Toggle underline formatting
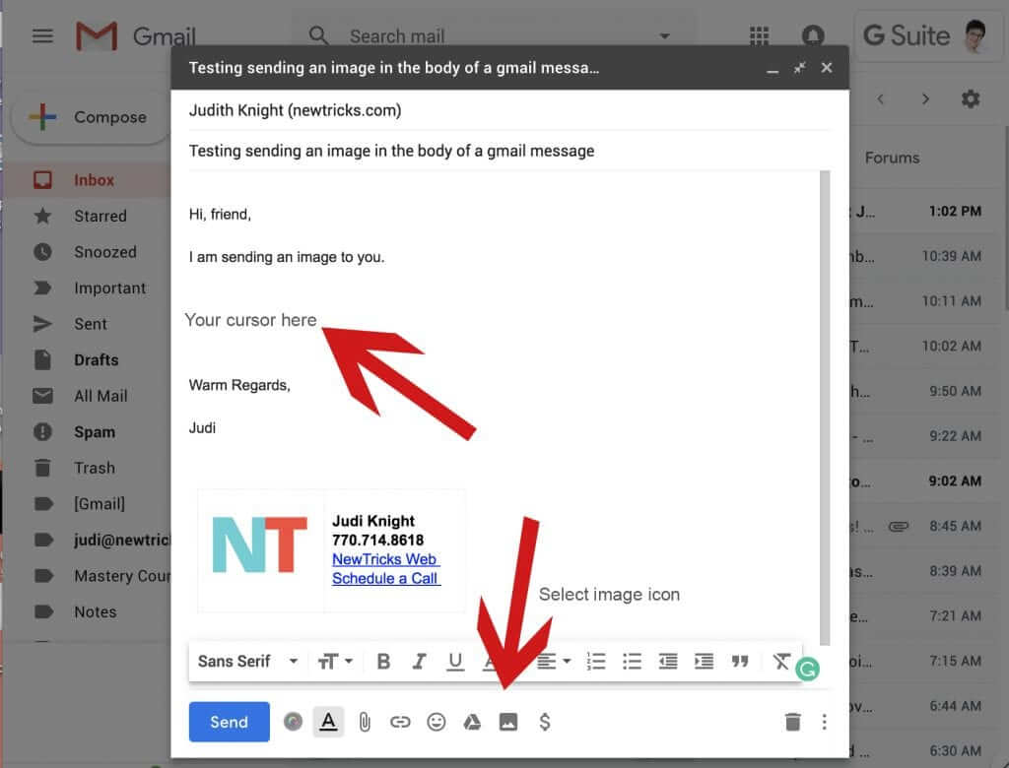 (455, 661)
